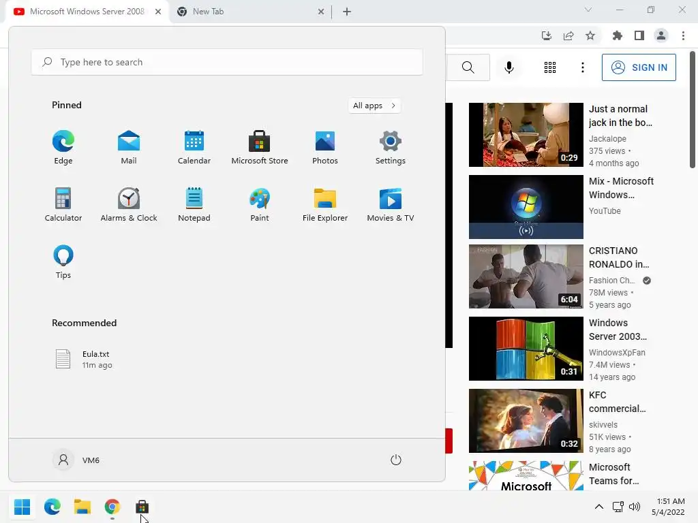Open the YouTube apps grid
The width and height of the screenshot is (698, 523).
pyautogui.click(x=550, y=67)
